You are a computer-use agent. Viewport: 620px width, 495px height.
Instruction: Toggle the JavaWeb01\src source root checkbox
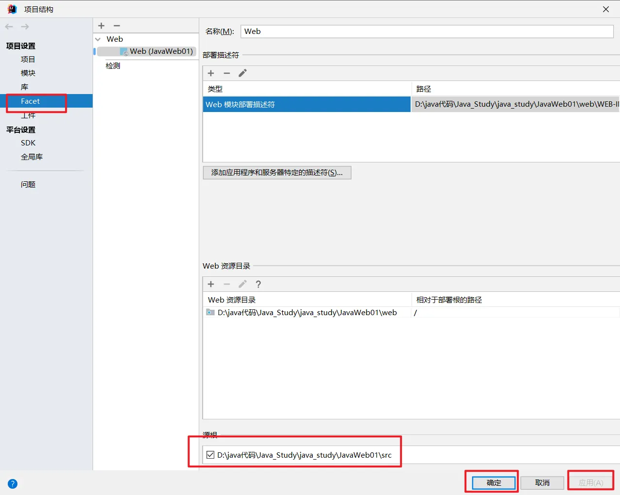tap(210, 455)
